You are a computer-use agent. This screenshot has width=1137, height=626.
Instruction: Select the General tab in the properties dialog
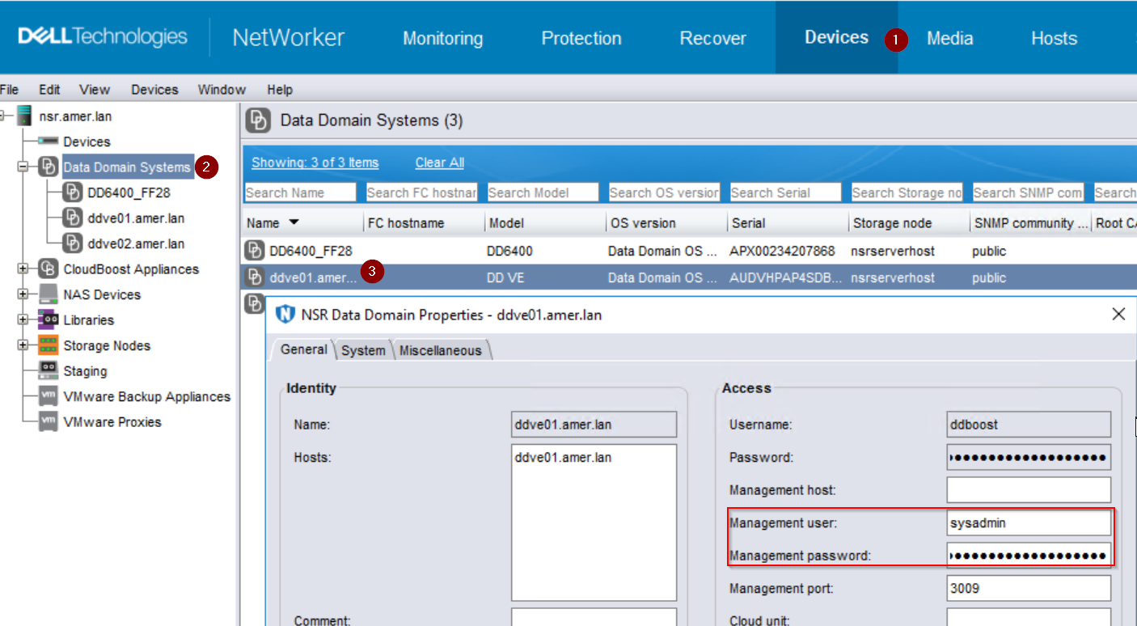click(x=303, y=349)
